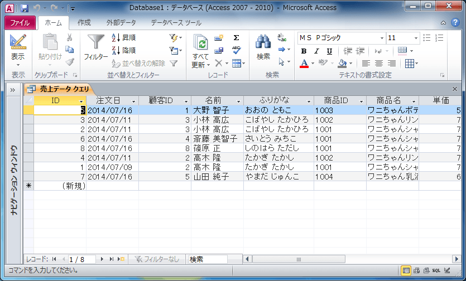The image size is (466, 281).
Task: Click the Format Painter brush icon
Action: (70, 62)
